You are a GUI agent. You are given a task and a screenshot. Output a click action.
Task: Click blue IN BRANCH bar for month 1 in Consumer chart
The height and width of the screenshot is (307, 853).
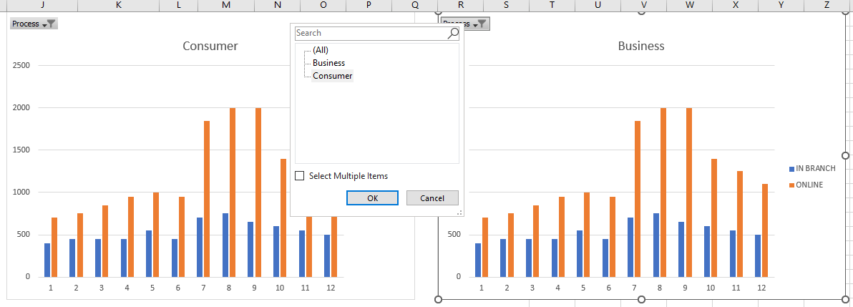point(47,260)
